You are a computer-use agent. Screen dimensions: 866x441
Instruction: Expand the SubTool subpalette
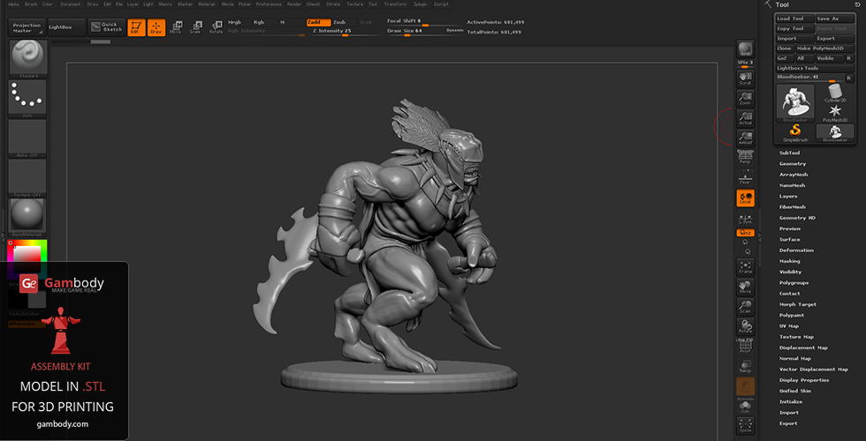[789, 153]
